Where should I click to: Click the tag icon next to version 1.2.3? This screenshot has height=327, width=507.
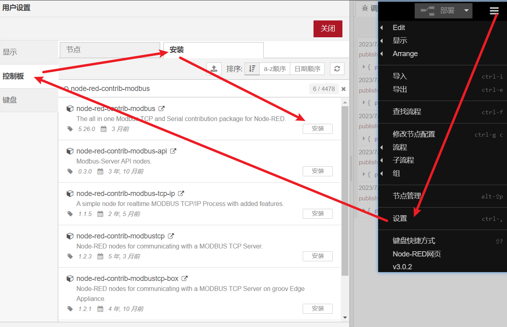click(70, 256)
